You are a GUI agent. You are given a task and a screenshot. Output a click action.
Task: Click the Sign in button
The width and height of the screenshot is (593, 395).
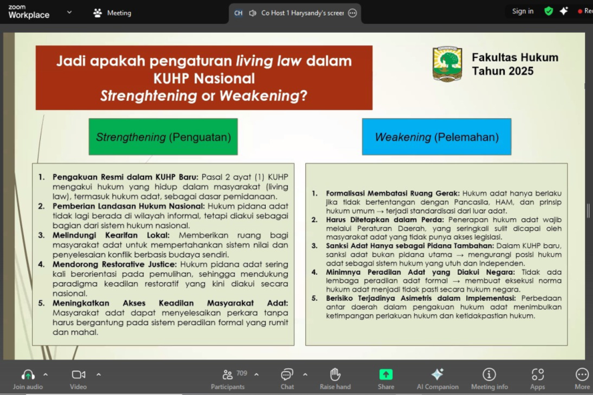522,11
